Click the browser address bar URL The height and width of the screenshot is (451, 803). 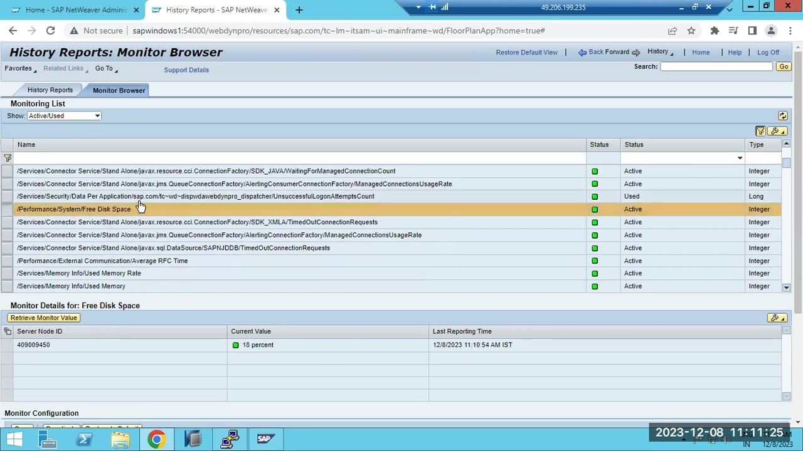click(x=339, y=31)
